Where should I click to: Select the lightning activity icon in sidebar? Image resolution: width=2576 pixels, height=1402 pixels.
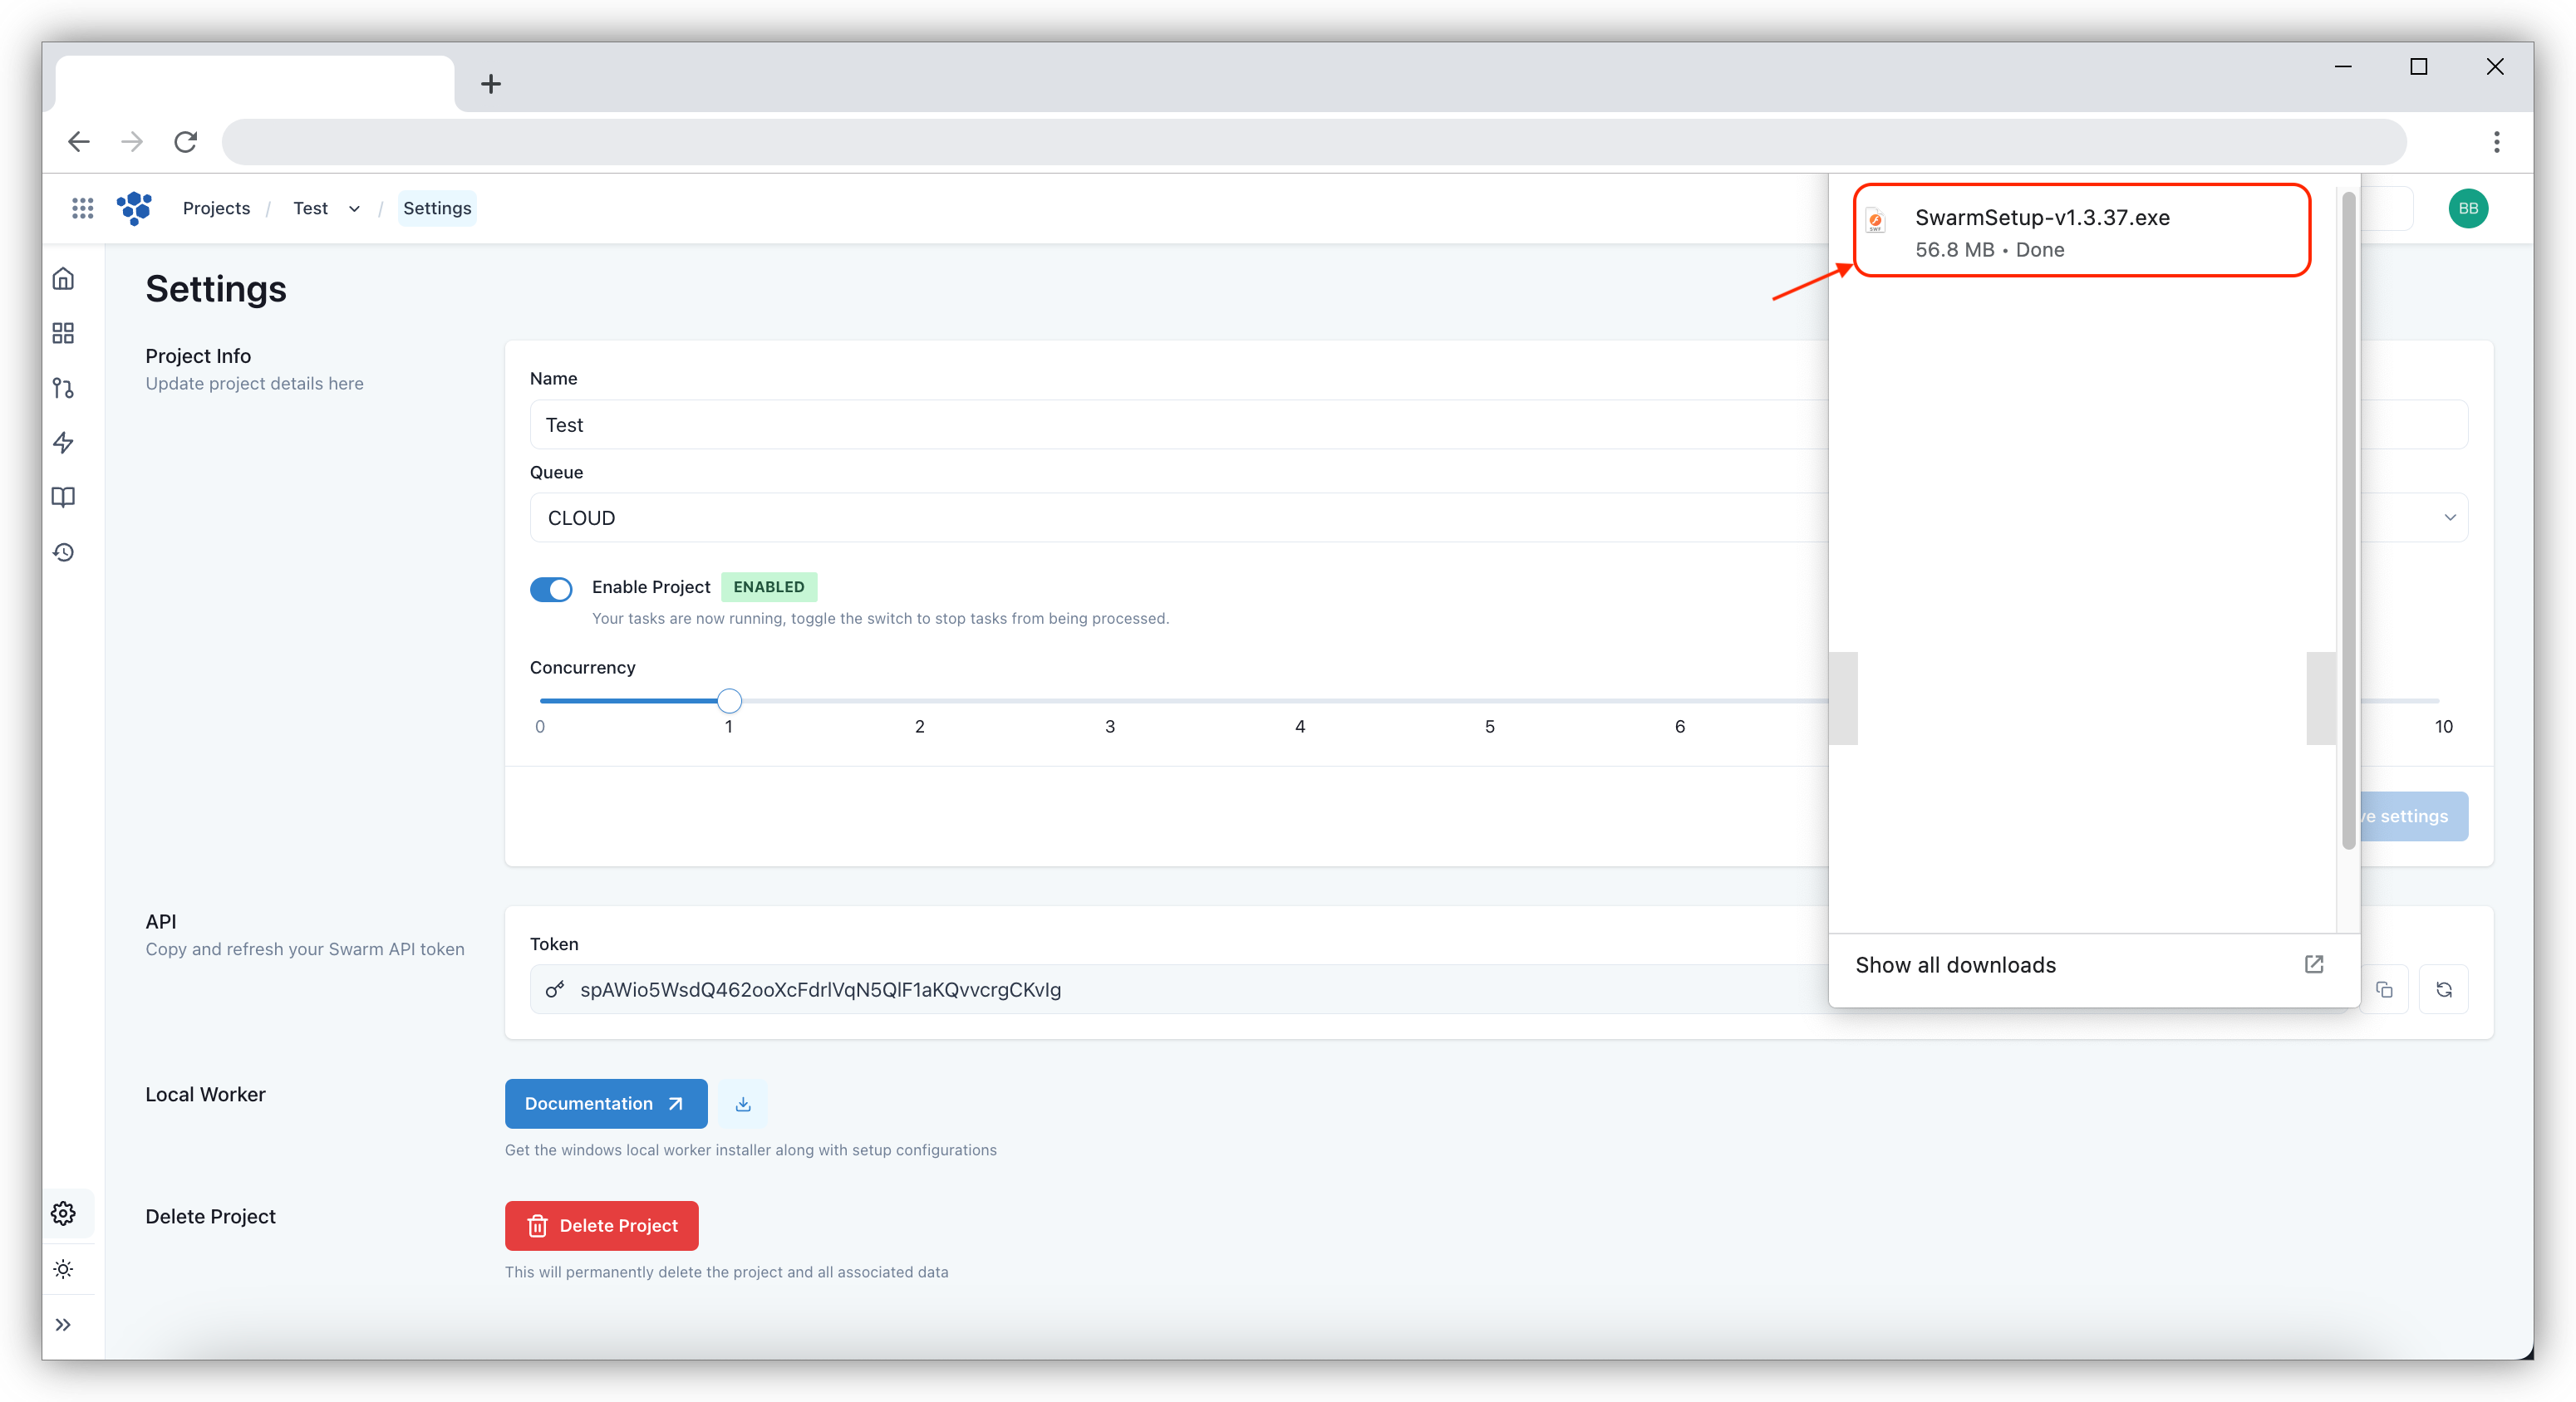[63, 442]
